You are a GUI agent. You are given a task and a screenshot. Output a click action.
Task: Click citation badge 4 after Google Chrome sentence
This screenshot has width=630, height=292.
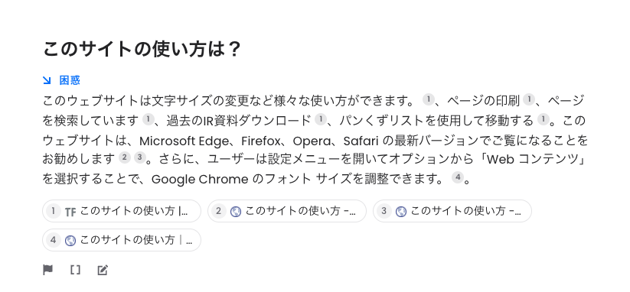point(458,177)
